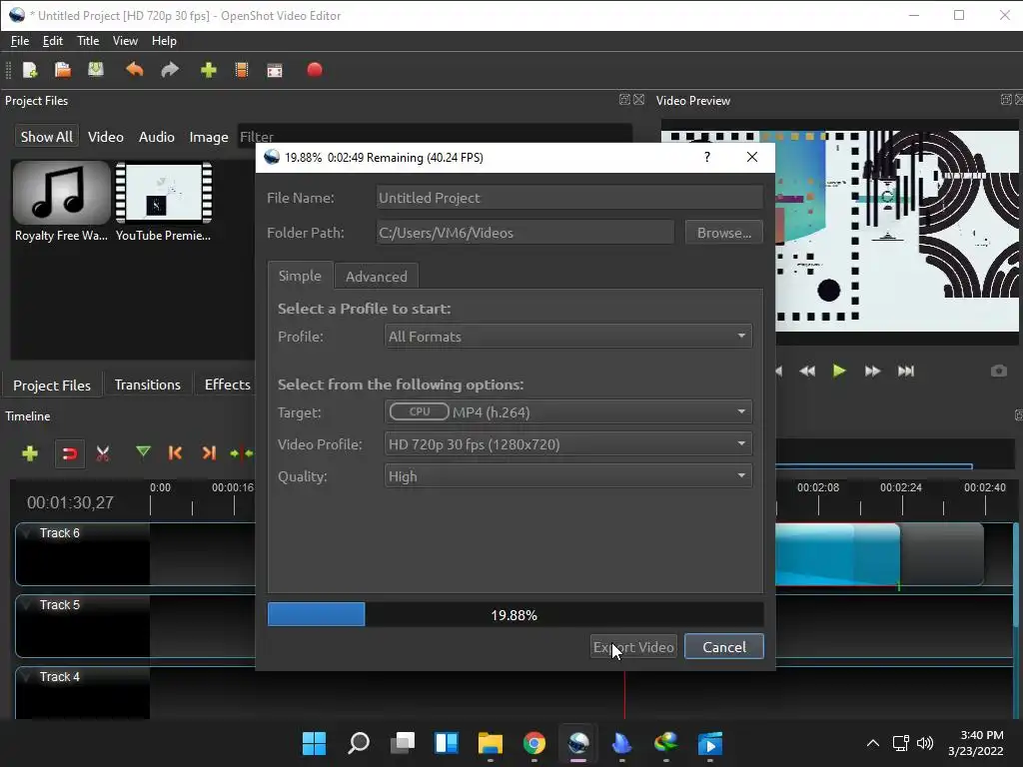Undo the last action
This screenshot has width=1023, height=767.
135,70
